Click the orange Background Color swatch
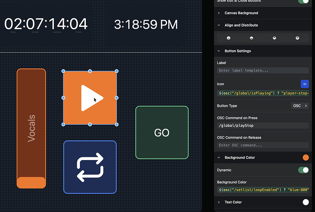 (x=305, y=158)
